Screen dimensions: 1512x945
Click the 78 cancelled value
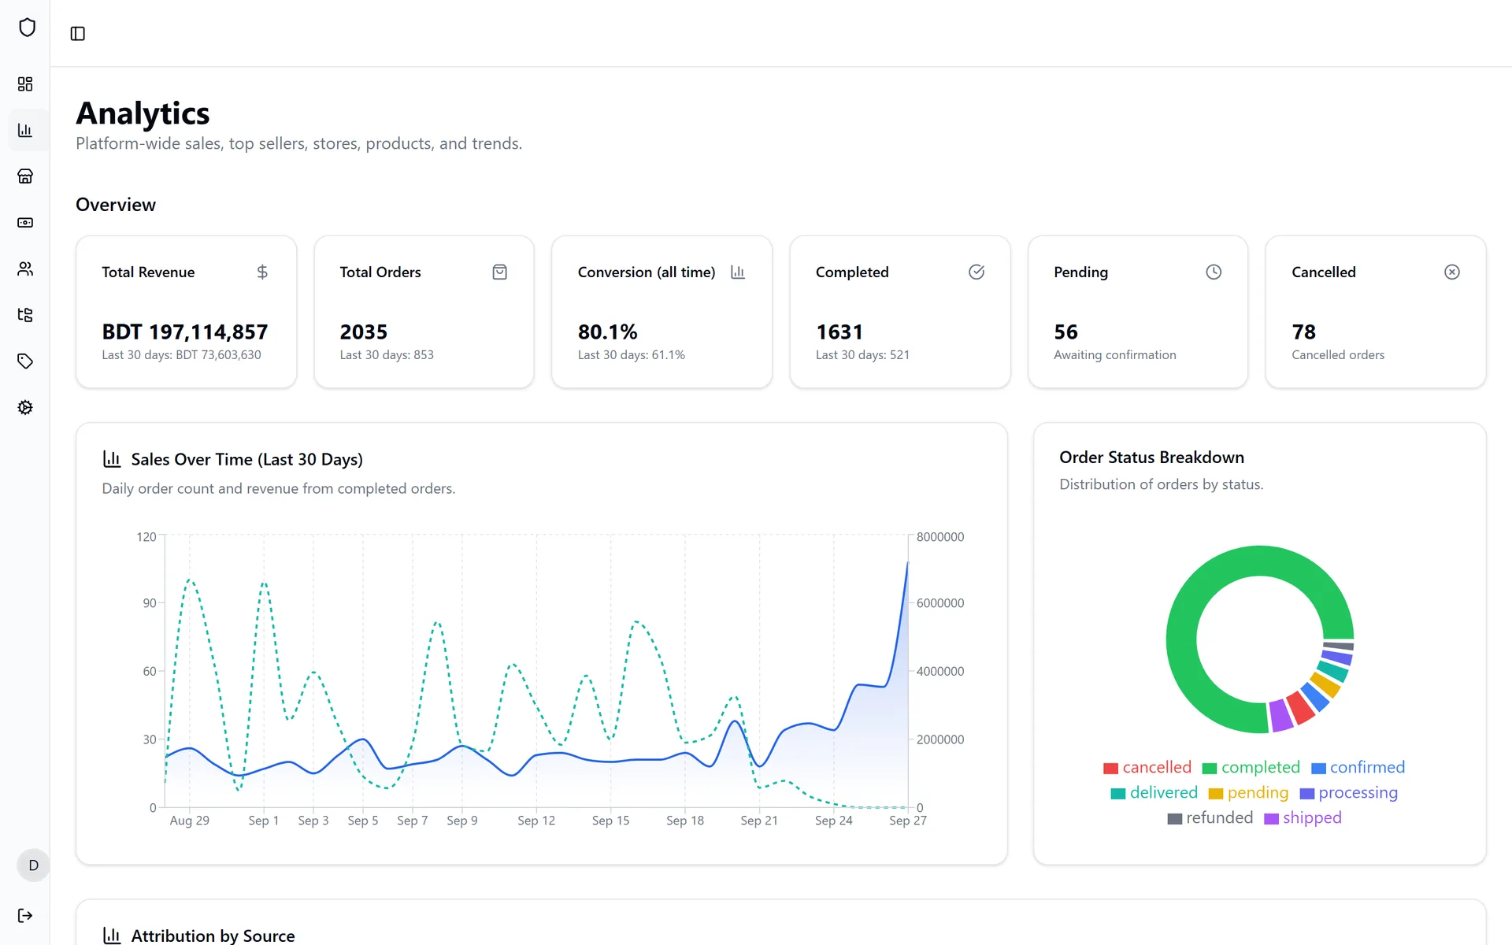click(1303, 332)
